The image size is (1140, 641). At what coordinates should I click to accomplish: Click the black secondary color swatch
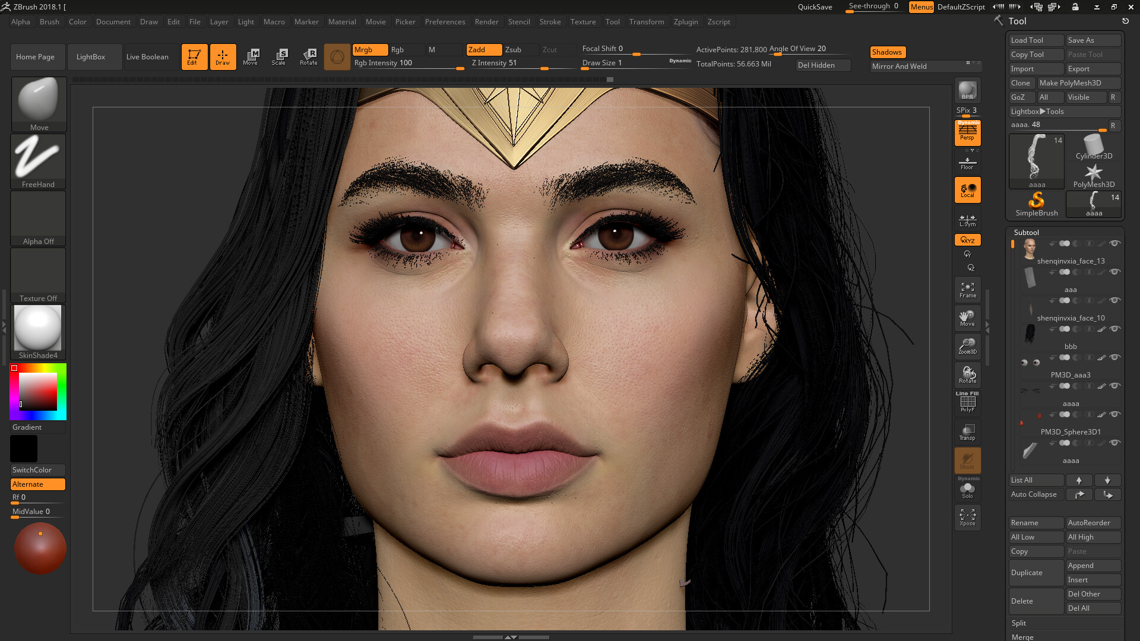(24, 449)
